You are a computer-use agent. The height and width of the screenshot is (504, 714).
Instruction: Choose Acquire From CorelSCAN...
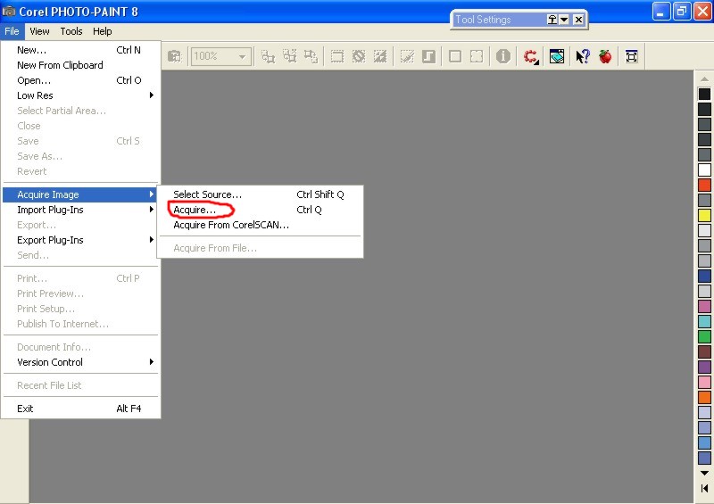[260, 225]
